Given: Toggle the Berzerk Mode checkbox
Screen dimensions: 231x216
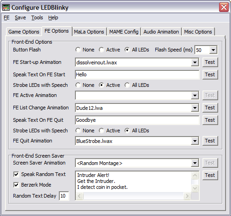Looking at the screenshot, I should tap(16, 185).
